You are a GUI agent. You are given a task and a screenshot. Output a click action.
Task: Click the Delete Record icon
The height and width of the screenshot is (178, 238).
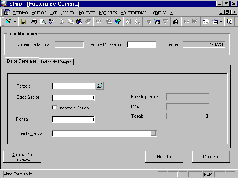point(195,22)
